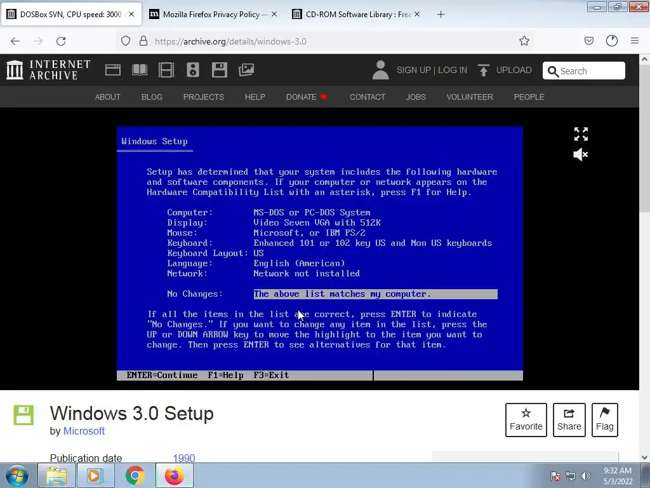Click the Internet Archive logo
This screenshot has height=488, width=650.
tap(48, 70)
